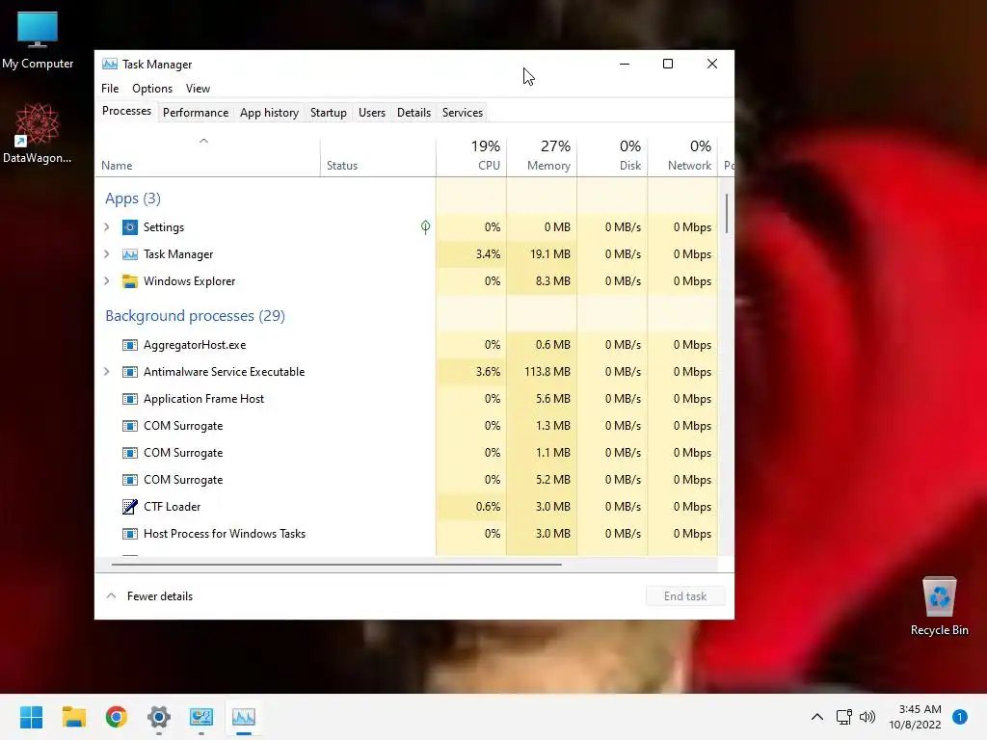987x740 pixels.
Task: Click the Task Manager taskbar icon
Action: [x=244, y=717]
